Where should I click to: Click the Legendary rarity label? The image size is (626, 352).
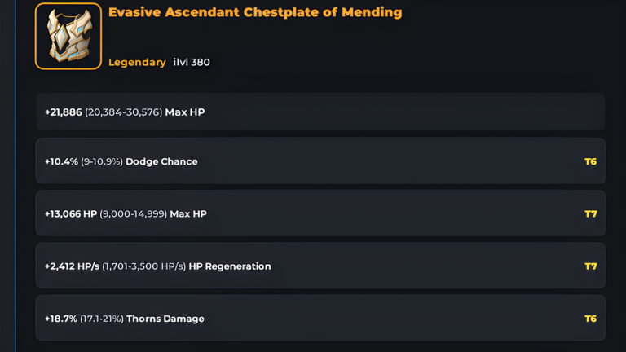pyautogui.click(x=137, y=62)
